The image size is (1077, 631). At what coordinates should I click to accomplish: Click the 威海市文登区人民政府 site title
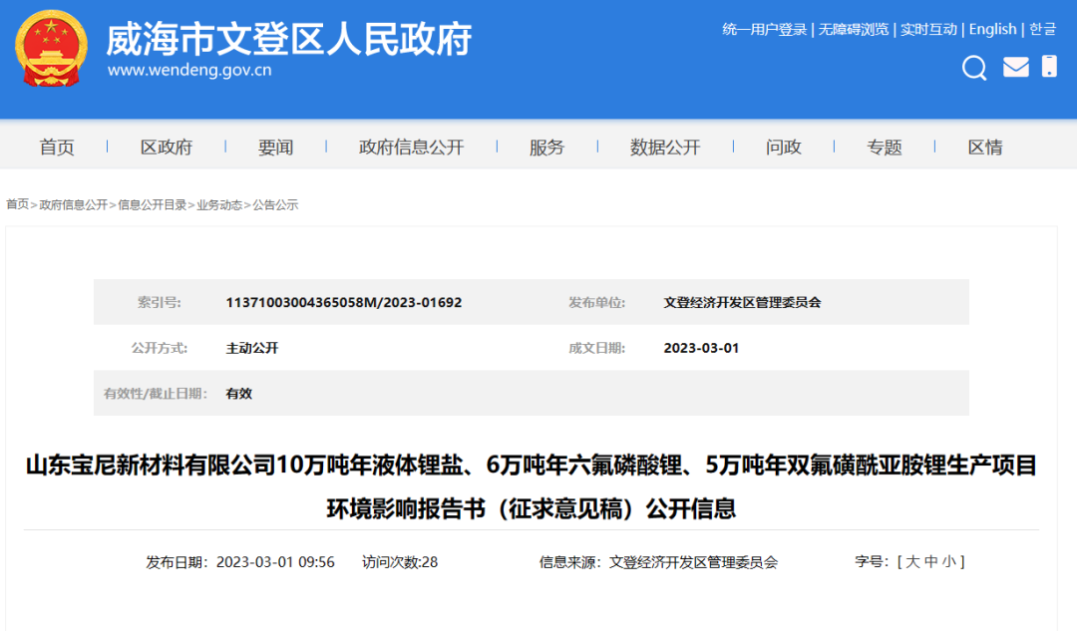click(288, 39)
